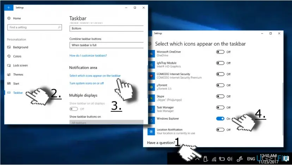Click the back arrow in Taskbar settings window
This screenshot has height=165, width=292.
pyautogui.click(x=9, y=8)
